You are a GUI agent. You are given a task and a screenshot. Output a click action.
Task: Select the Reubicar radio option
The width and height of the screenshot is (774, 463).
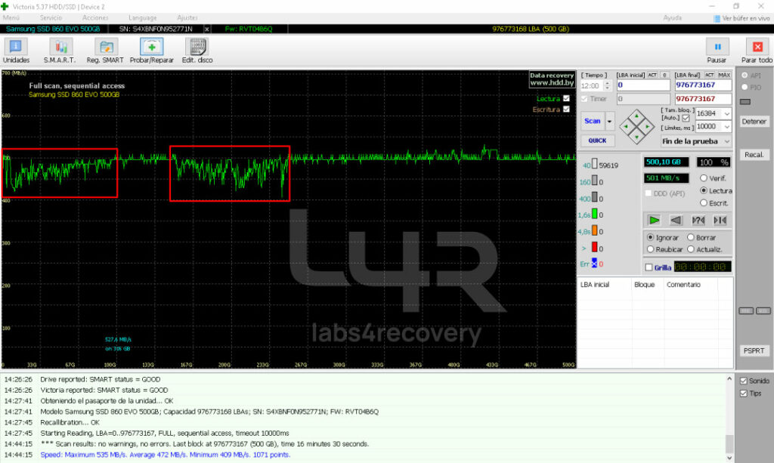pos(650,249)
